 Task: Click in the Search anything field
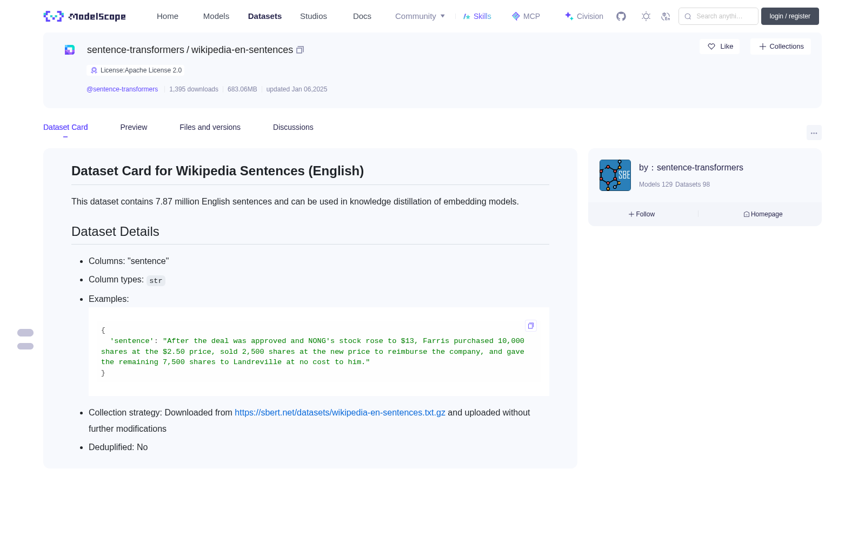tap(718, 16)
